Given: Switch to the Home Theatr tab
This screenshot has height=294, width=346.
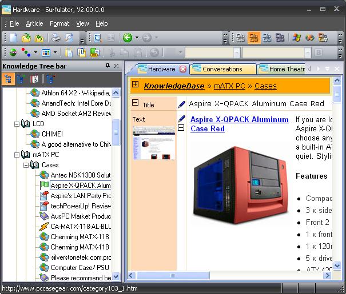Looking at the screenshot, I should [x=282, y=69].
